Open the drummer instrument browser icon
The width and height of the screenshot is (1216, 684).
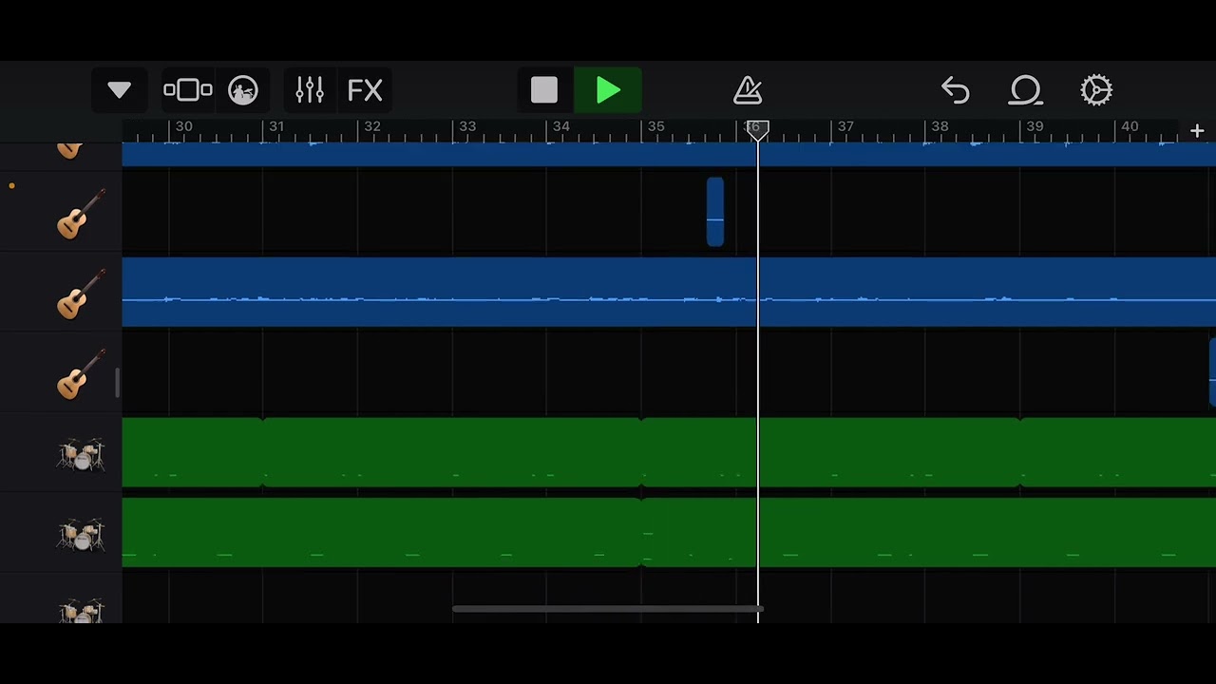pos(243,90)
